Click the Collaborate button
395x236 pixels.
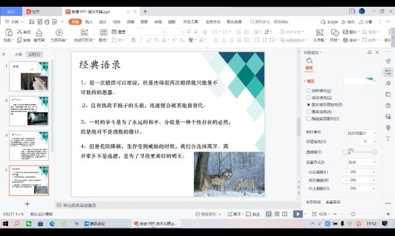348,22
